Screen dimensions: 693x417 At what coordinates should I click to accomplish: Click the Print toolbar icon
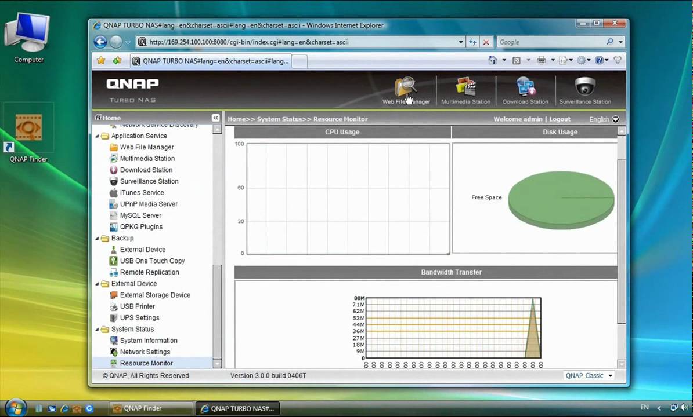coord(541,60)
